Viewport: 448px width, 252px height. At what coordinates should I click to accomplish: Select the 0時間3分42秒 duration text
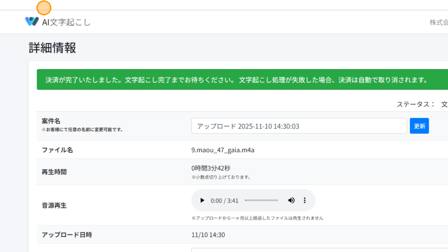[211, 168]
